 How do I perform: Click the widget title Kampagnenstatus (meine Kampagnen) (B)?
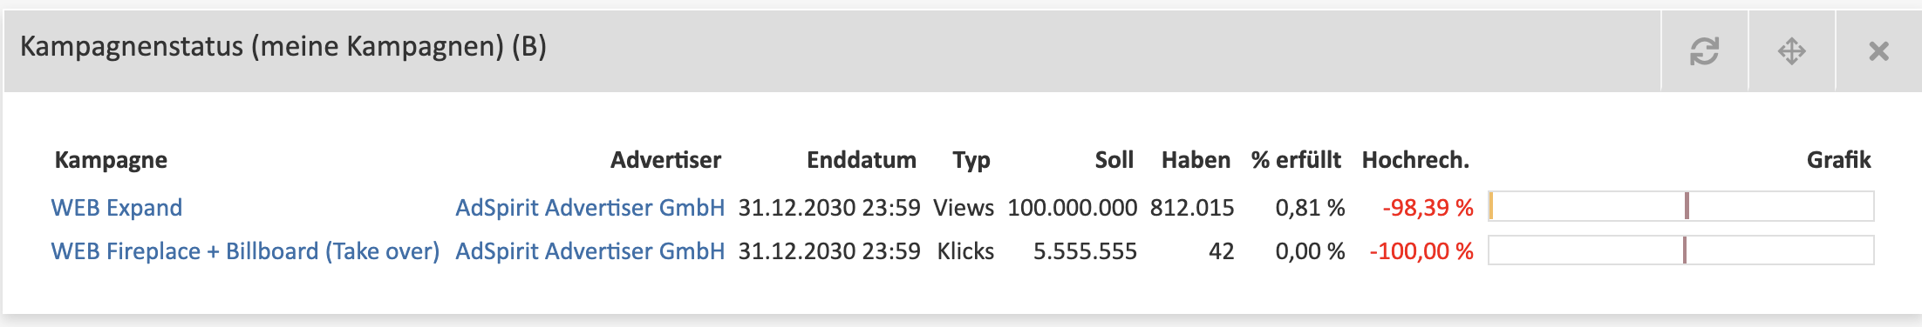(283, 46)
